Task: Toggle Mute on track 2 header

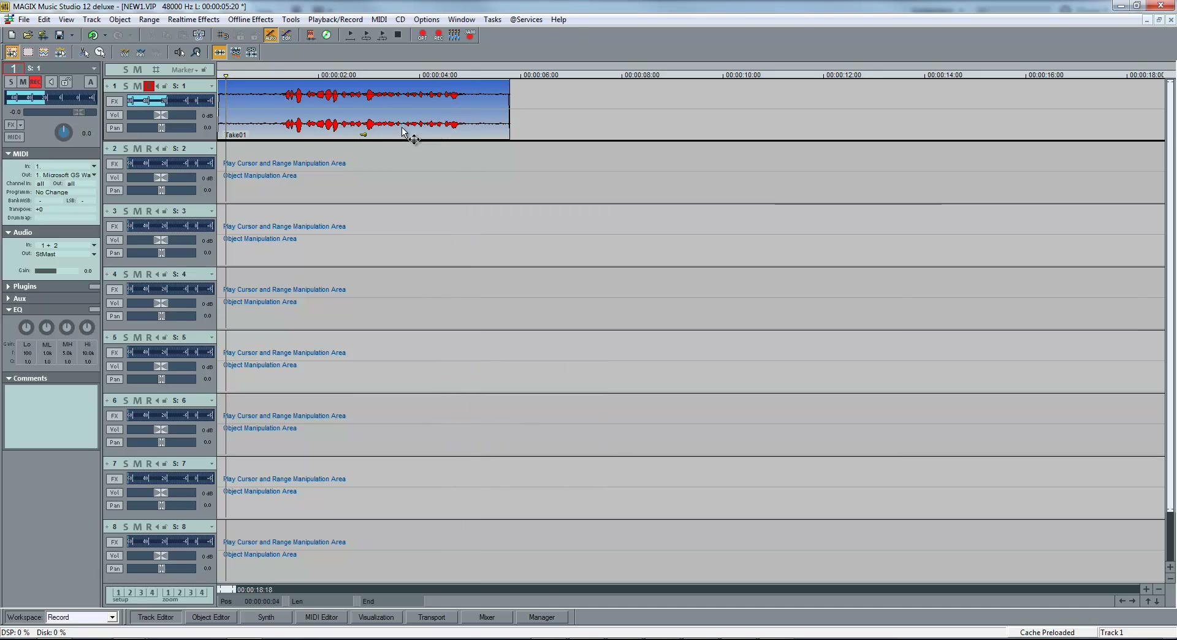Action: tap(137, 148)
